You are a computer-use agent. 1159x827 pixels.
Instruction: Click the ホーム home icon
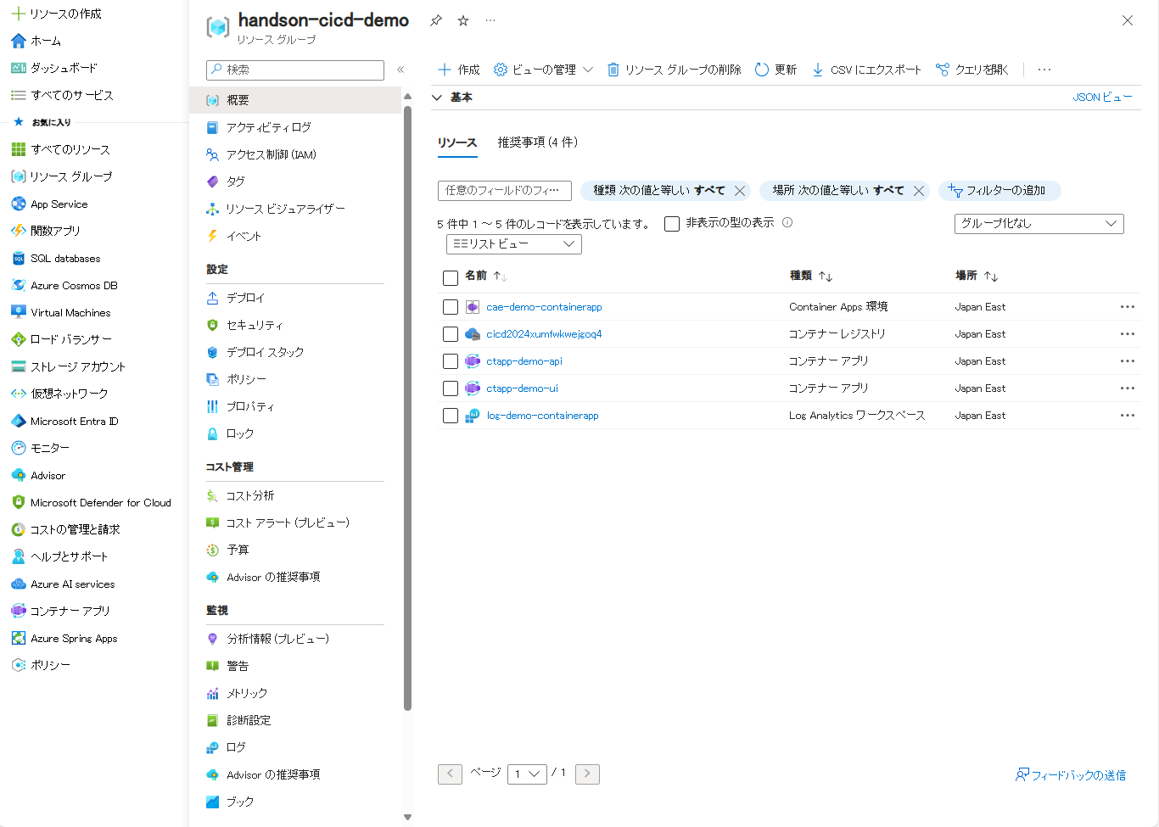tap(19, 40)
